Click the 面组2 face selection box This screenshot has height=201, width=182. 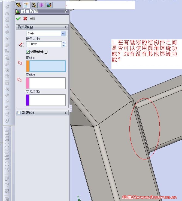click(47, 83)
